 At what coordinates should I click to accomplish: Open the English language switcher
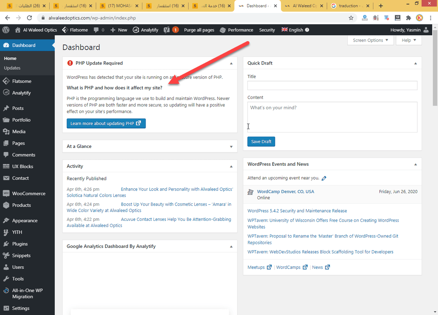(295, 30)
